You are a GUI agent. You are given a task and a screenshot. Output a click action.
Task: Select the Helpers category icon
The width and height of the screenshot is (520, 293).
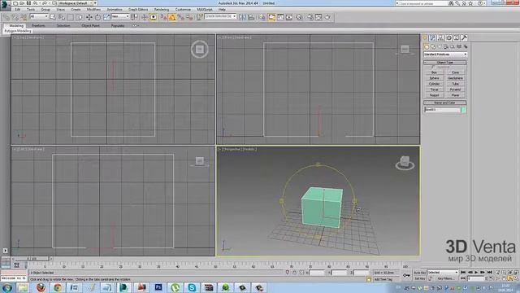[x=453, y=47]
